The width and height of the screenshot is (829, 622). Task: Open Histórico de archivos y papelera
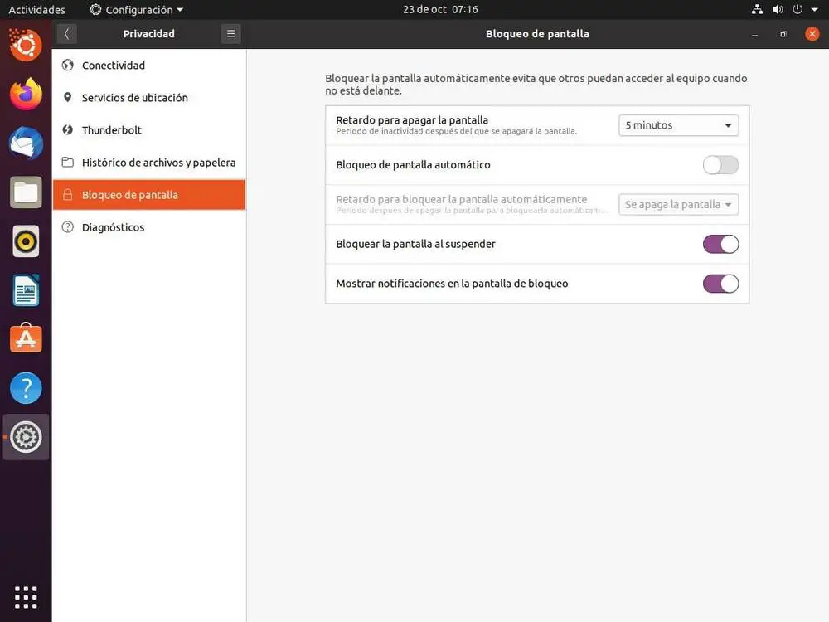point(149,163)
